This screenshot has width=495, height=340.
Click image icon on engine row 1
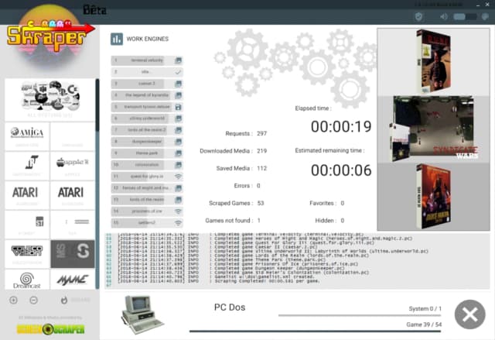point(178,60)
